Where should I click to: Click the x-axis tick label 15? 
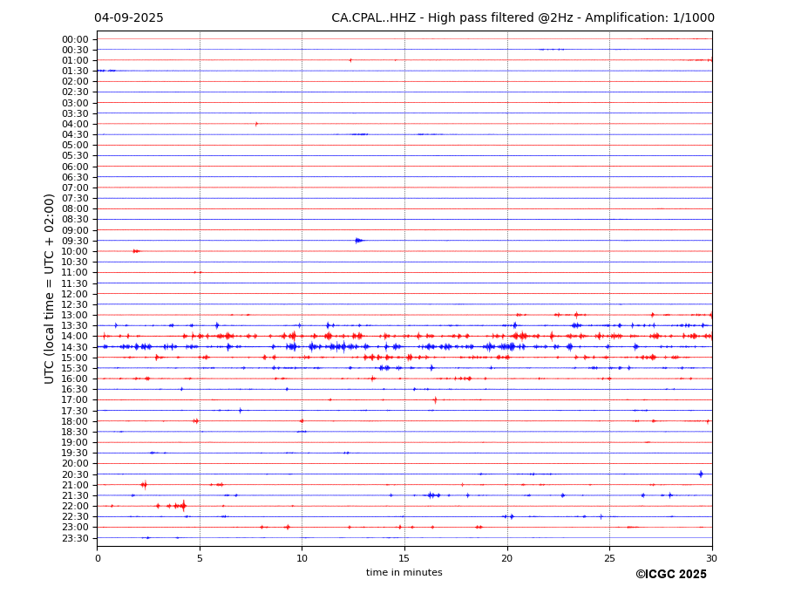(404, 558)
